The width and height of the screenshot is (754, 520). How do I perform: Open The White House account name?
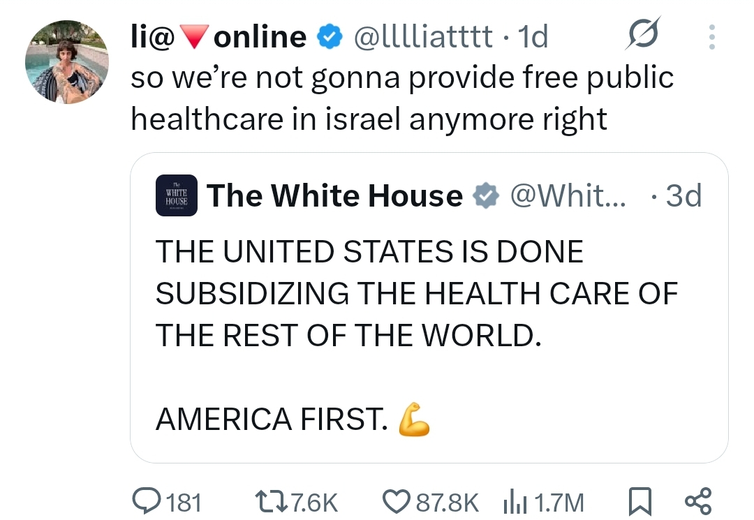(x=334, y=196)
